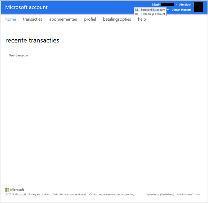Click the Microsoft account header title
The height and width of the screenshot is (203, 208).
point(26,7)
